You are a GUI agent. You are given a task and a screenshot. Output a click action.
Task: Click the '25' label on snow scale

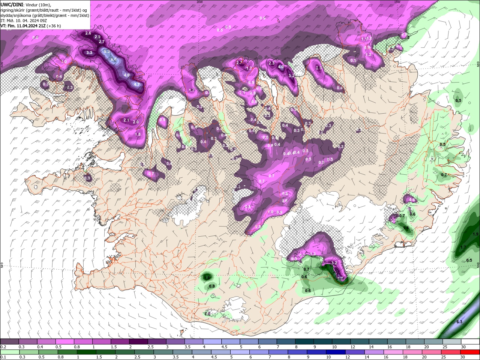(444, 347)
